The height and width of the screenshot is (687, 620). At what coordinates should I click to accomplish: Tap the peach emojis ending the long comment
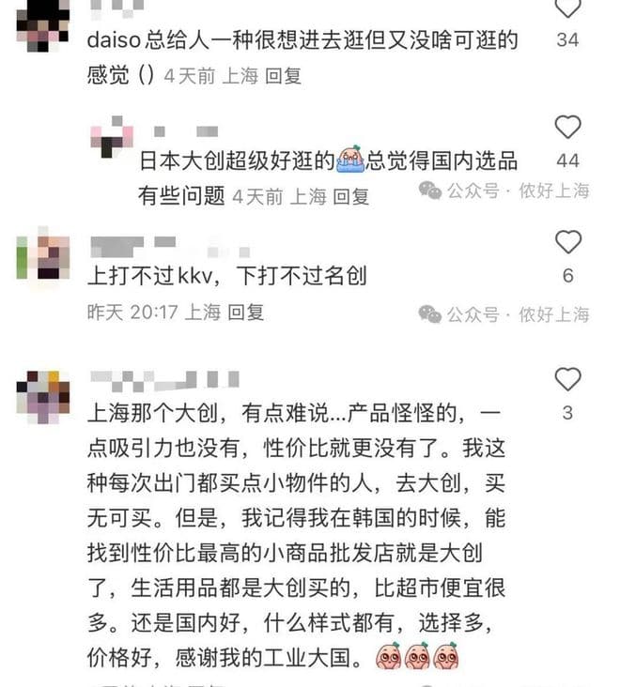pyautogui.click(x=417, y=656)
